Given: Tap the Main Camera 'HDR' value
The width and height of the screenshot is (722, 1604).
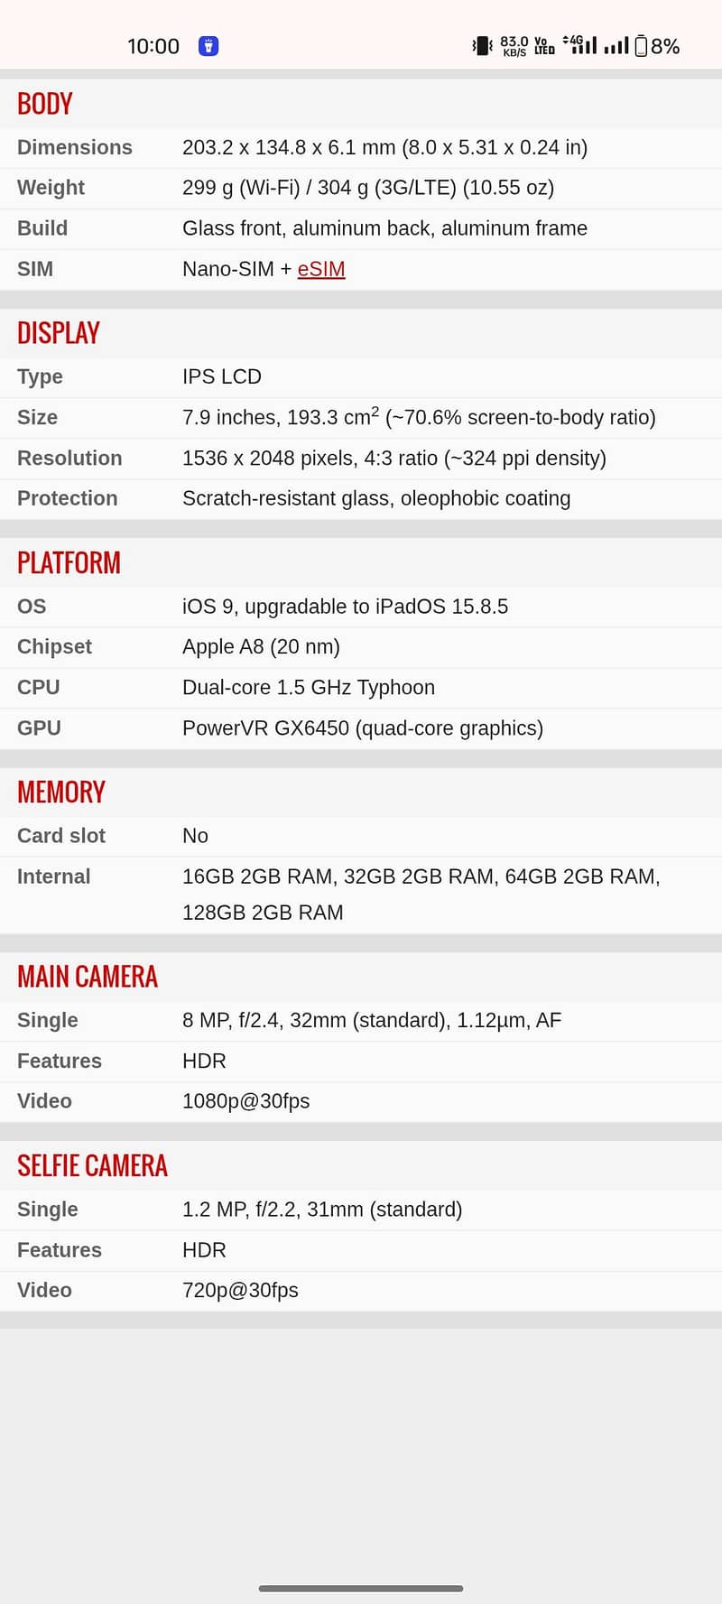Looking at the screenshot, I should [x=204, y=1062].
